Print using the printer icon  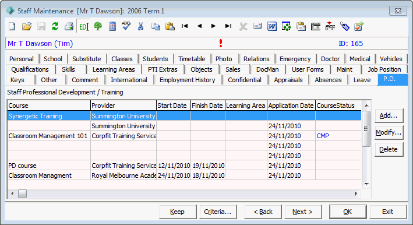click(x=69, y=26)
